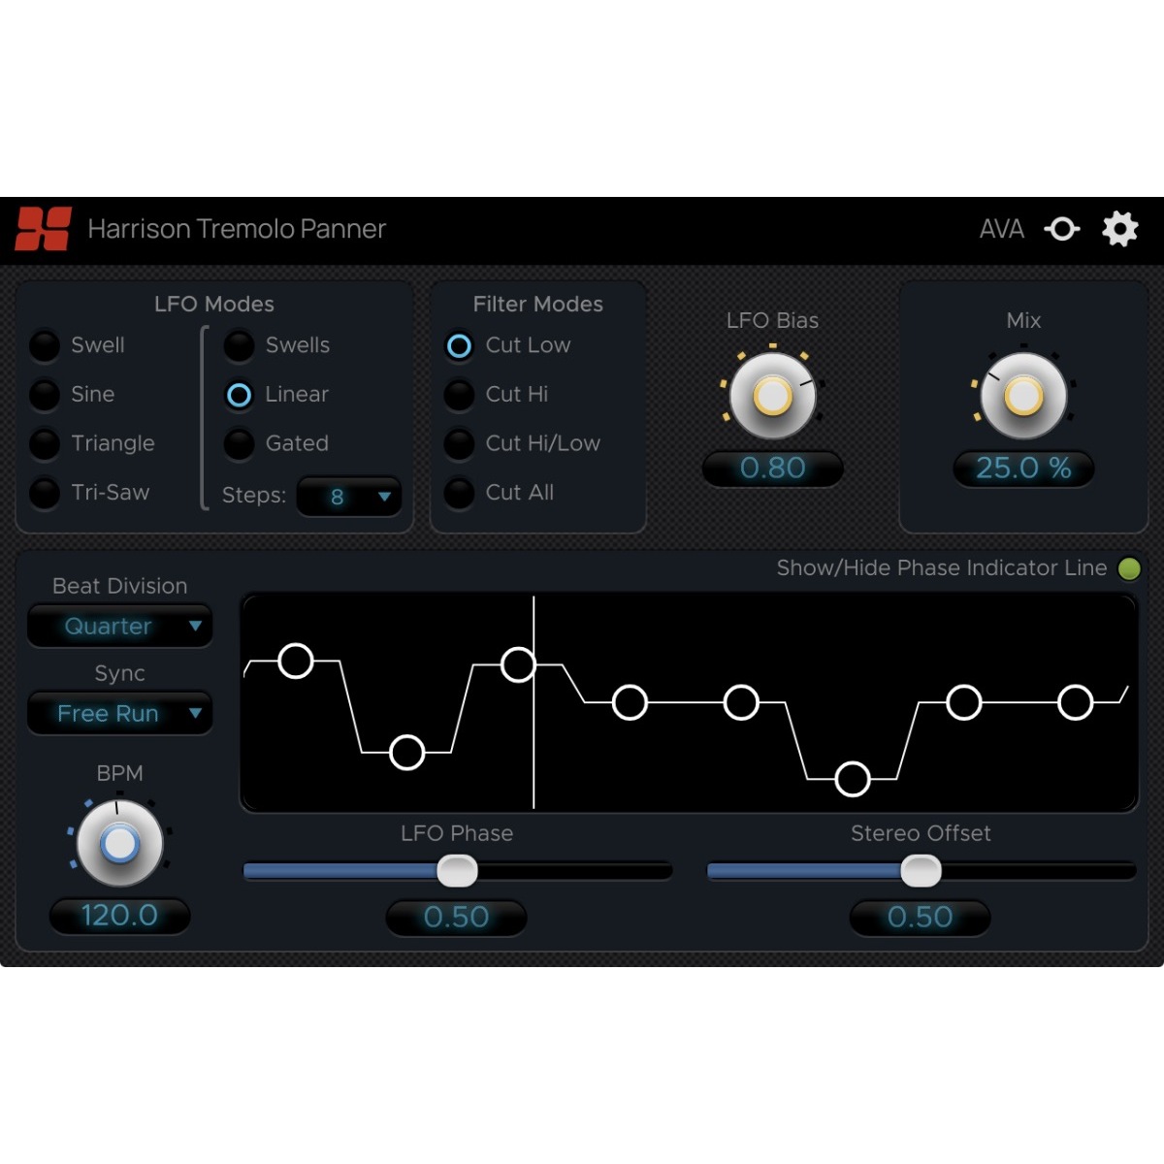This screenshot has width=1164, height=1164.
Task: Select Swells stepped LFO mode
Action: (x=239, y=345)
